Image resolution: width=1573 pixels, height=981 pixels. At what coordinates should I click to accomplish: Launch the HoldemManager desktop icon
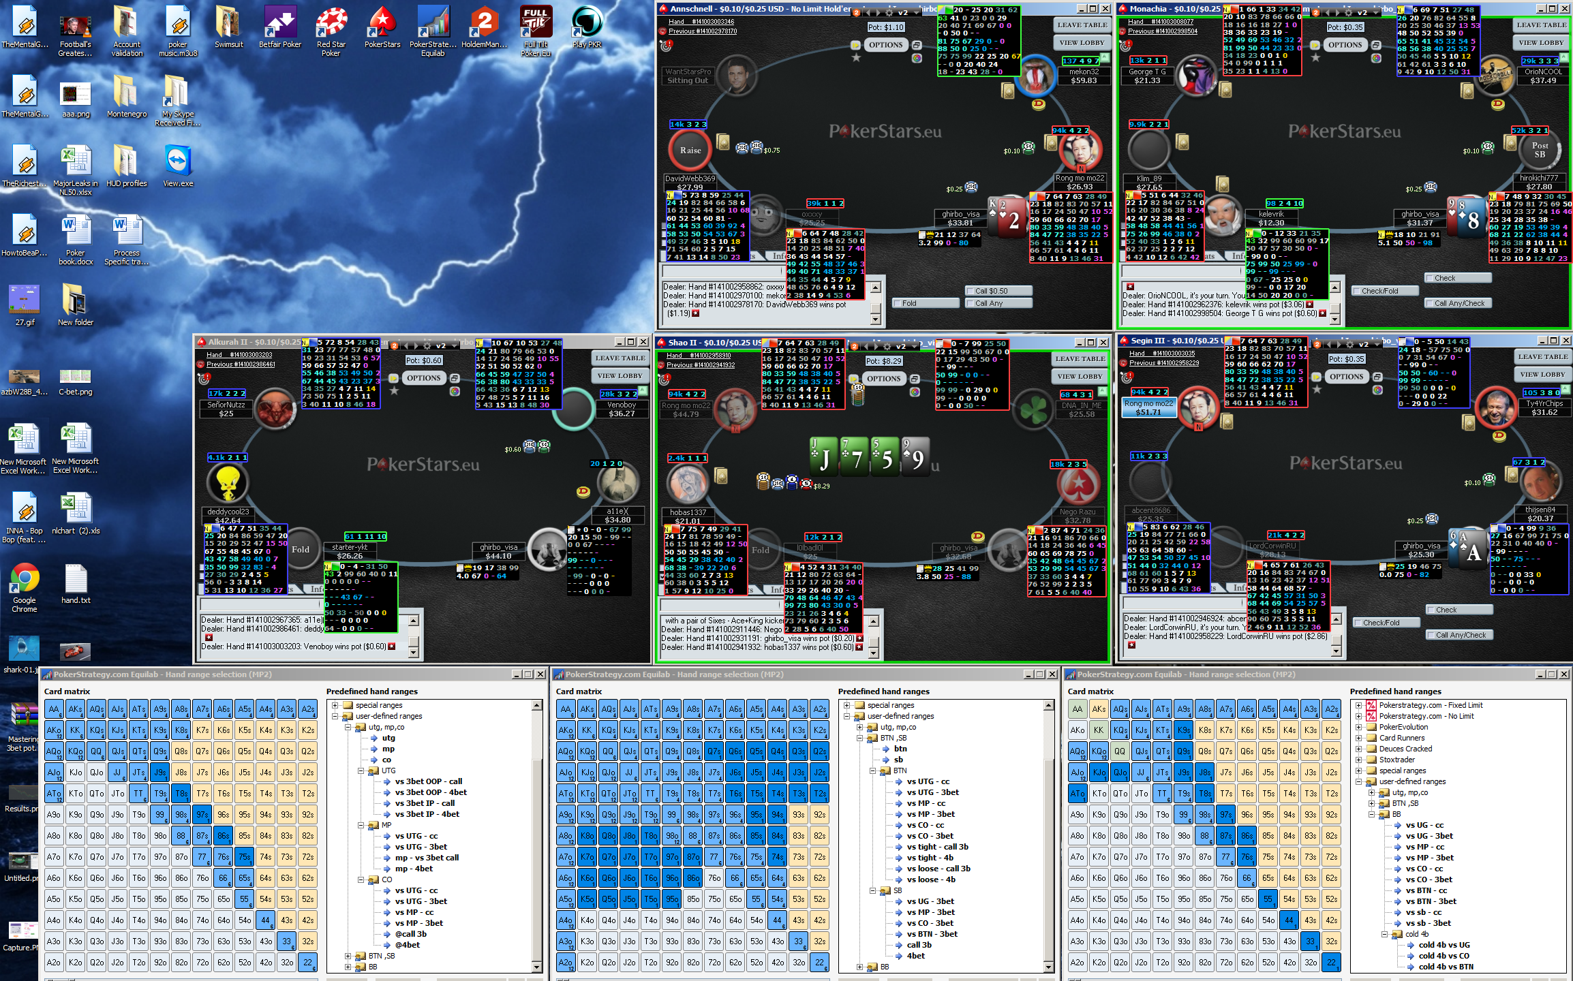coord(485,27)
